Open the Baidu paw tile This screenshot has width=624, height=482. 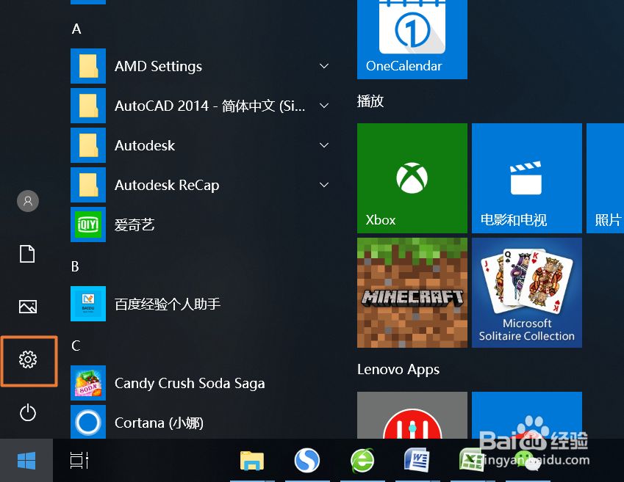pyautogui.click(x=527, y=415)
